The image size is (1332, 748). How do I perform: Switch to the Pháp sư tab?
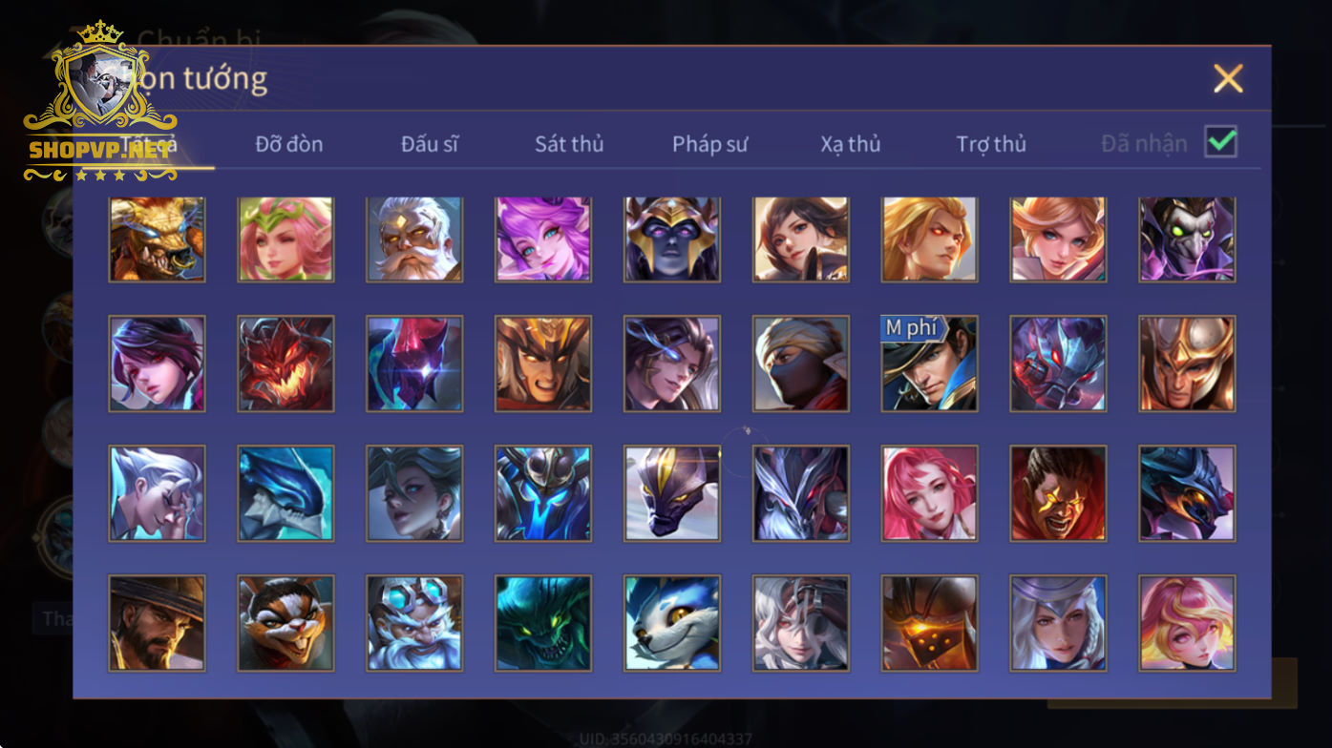pyautogui.click(x=709, y=144)
